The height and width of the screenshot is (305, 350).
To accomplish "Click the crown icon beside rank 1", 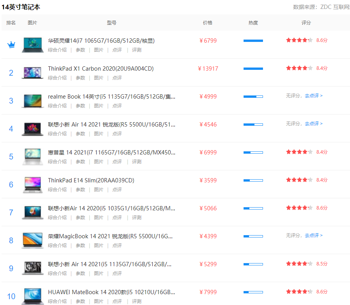I will pyautogui.click(x=11, y=44).
